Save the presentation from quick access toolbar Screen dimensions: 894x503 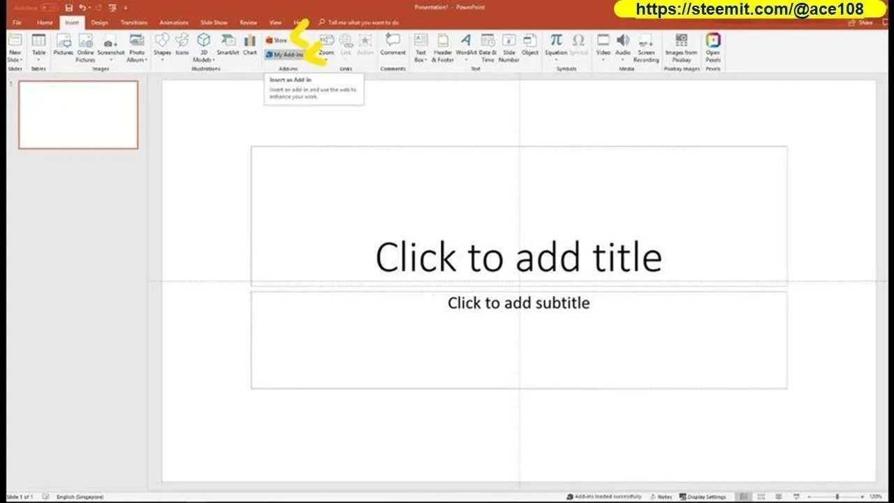68,8
